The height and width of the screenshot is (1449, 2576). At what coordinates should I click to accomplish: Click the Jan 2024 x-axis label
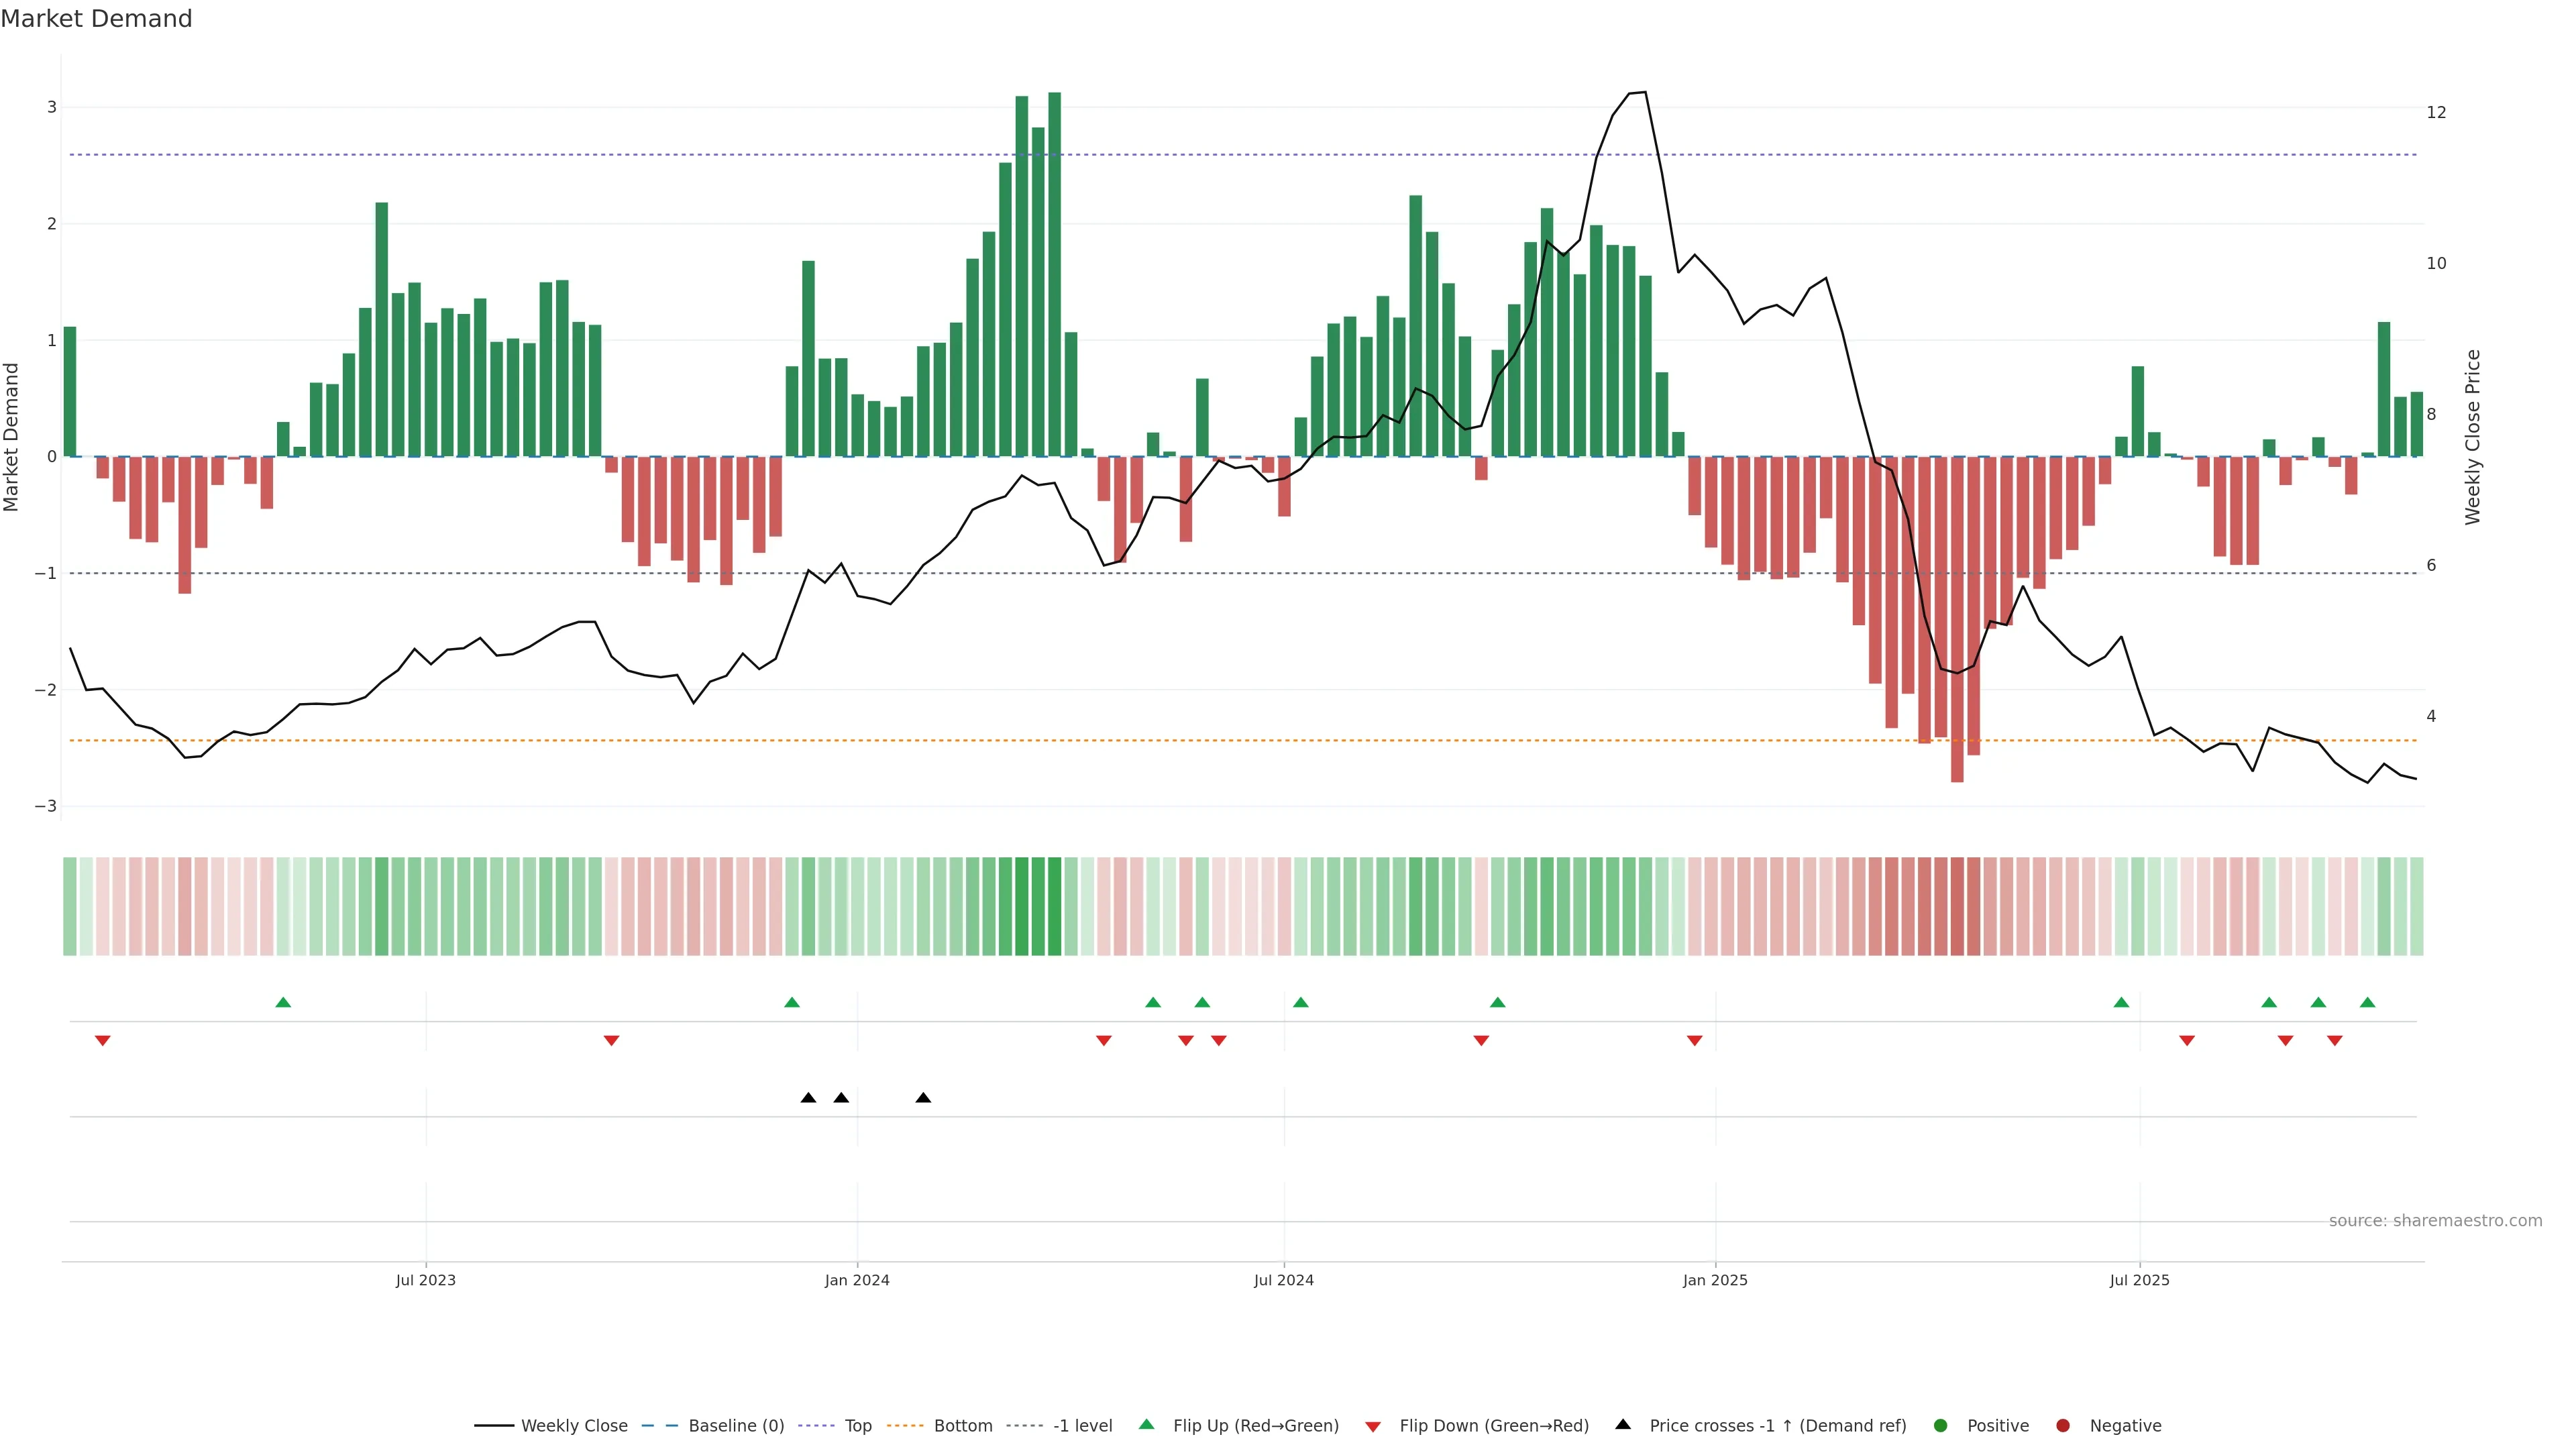(857, 1280)
